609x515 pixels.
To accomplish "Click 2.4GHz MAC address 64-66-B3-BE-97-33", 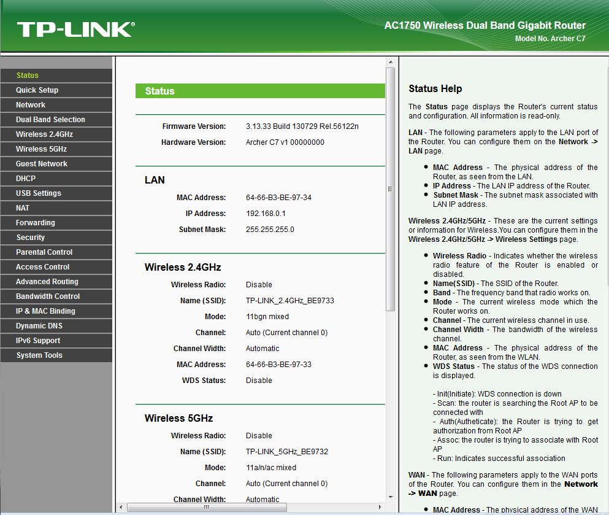I will [278, 365].
